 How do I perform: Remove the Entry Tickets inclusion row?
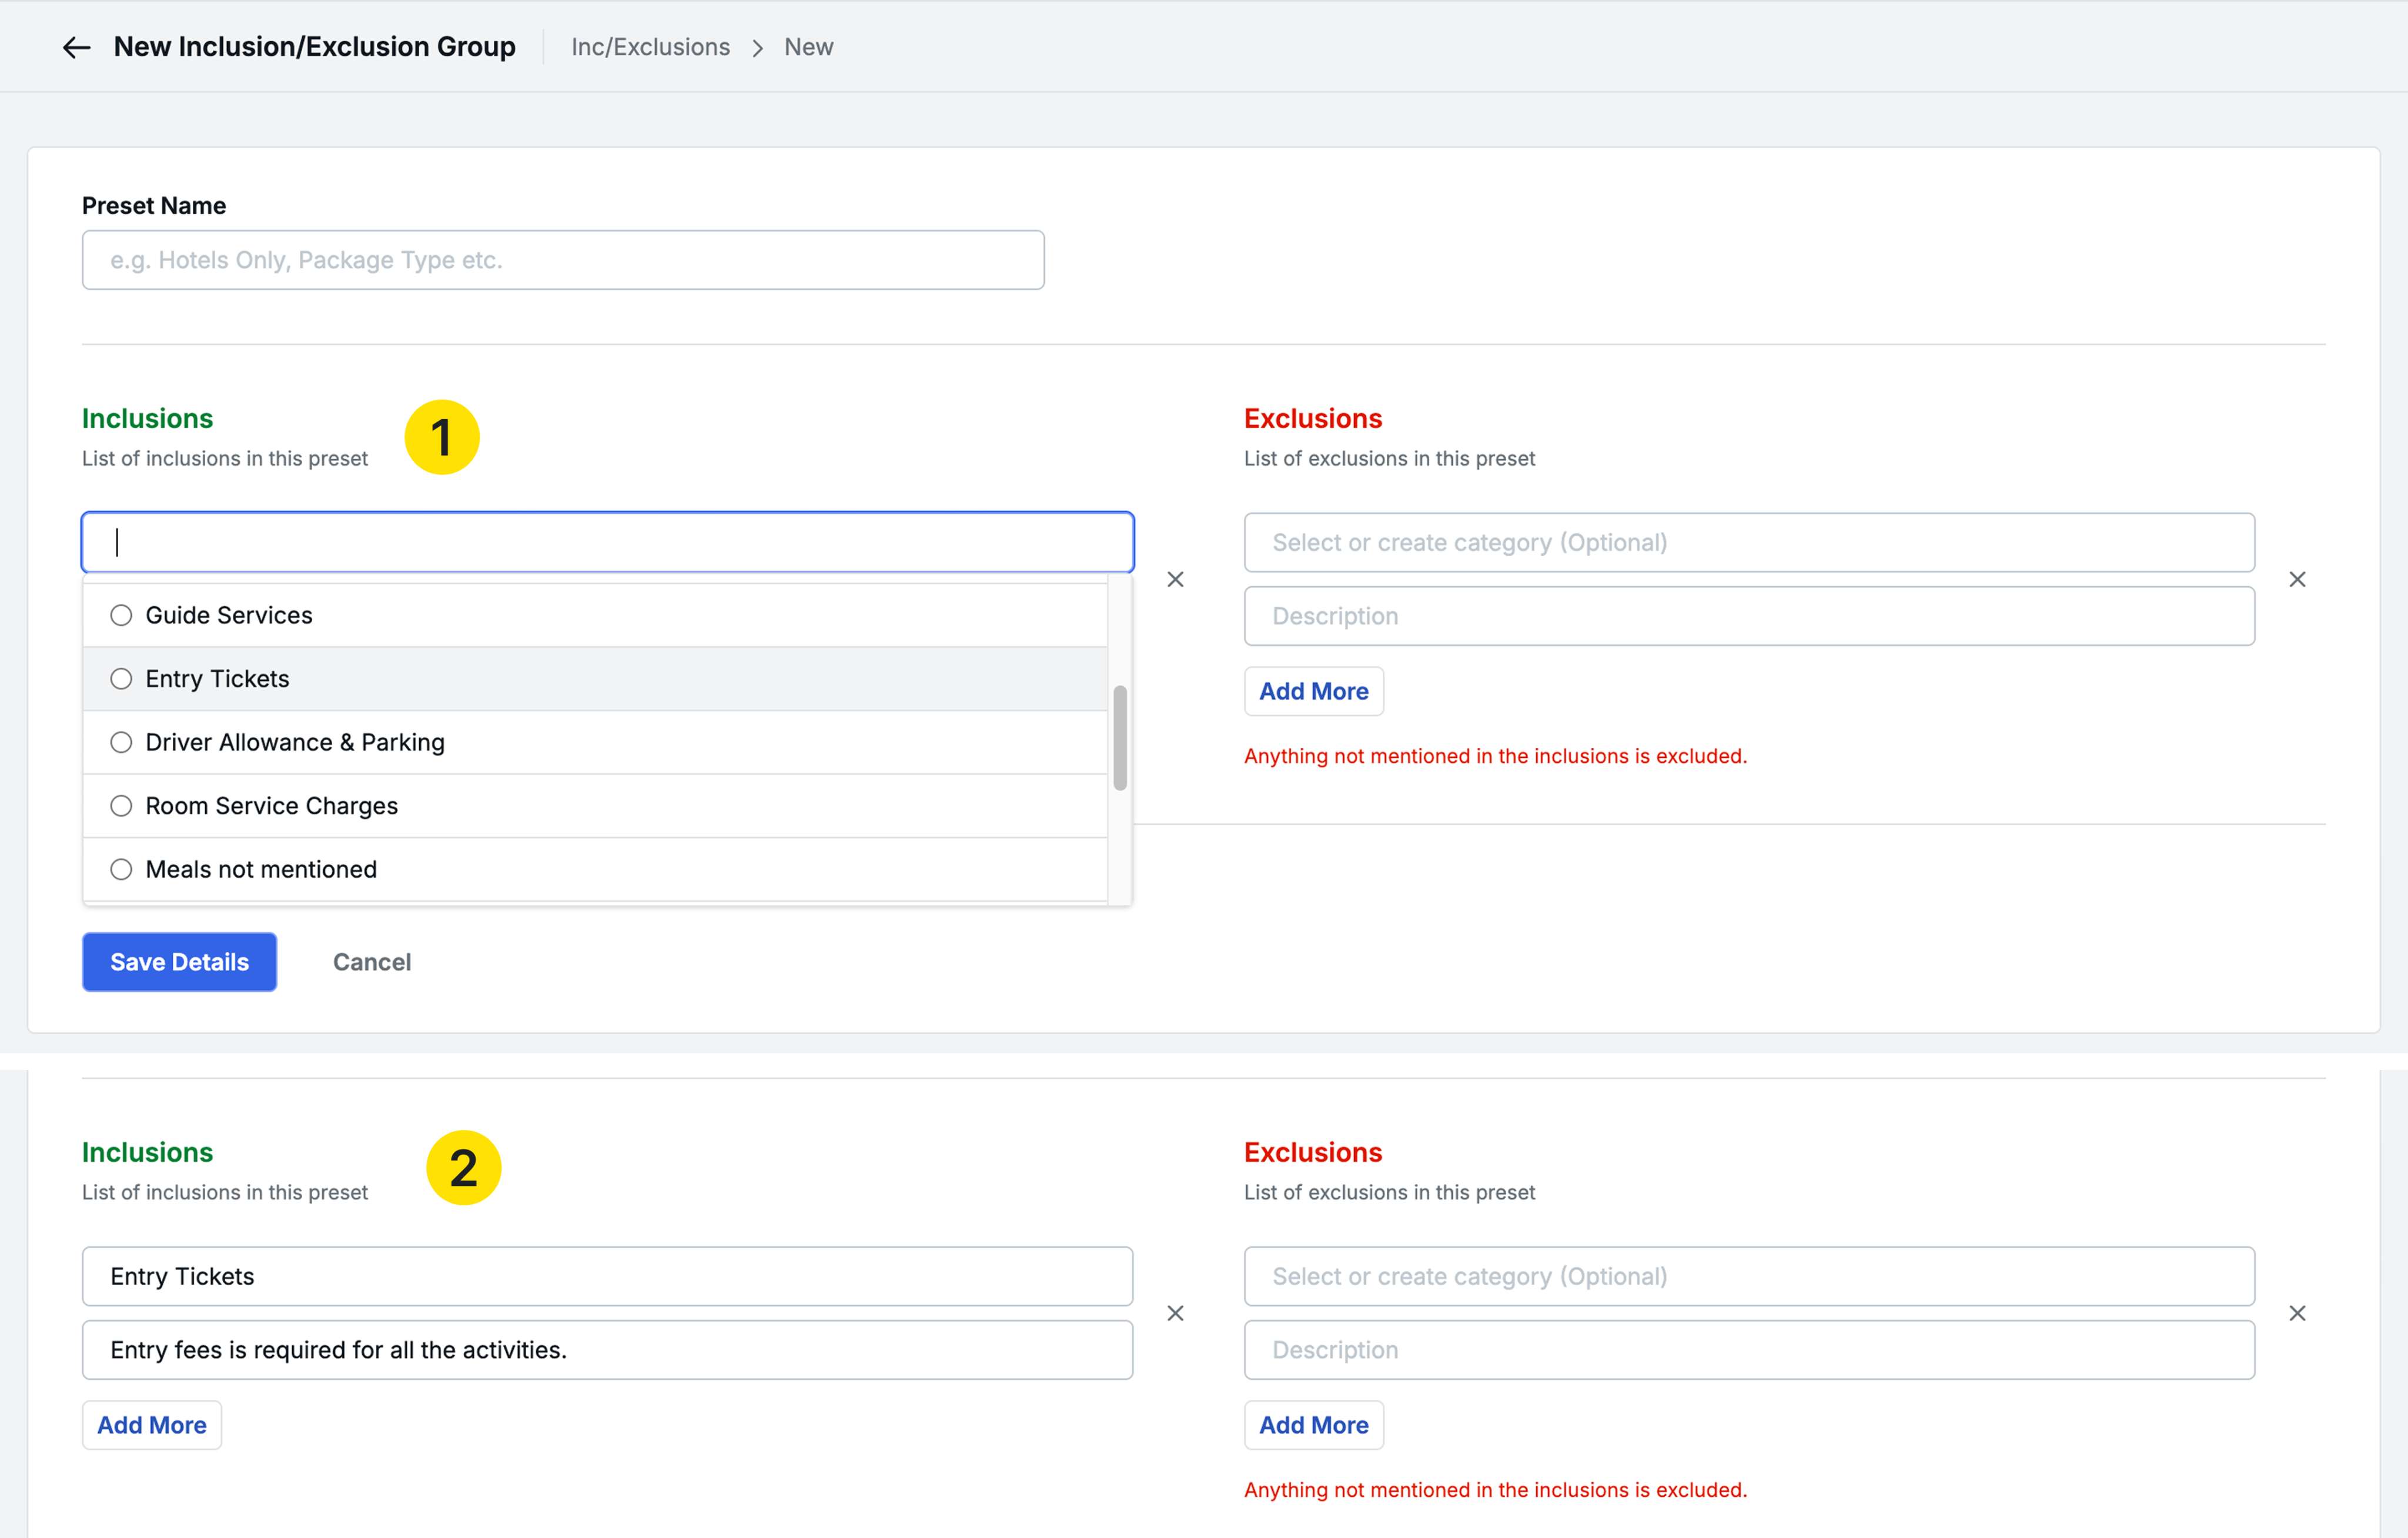[1175, 1313]
